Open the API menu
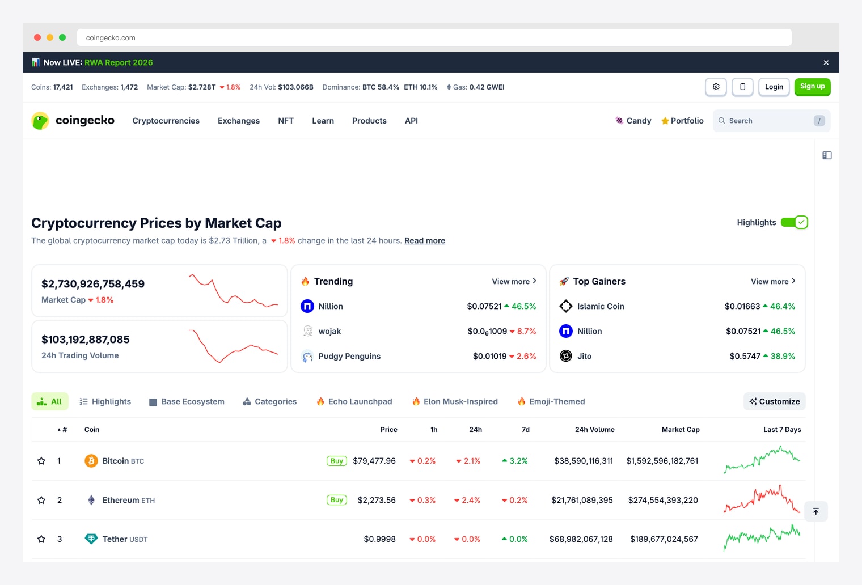Image resolution: width=862 pixels, height=585 pixels. (411, 121)
